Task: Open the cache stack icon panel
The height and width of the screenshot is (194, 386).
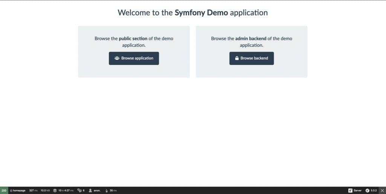Action: coord(55,191)
